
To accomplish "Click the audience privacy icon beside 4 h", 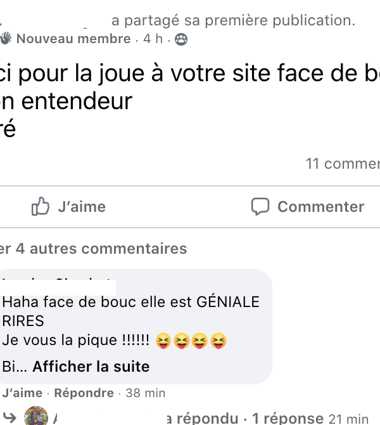I will tap(180, 39).
